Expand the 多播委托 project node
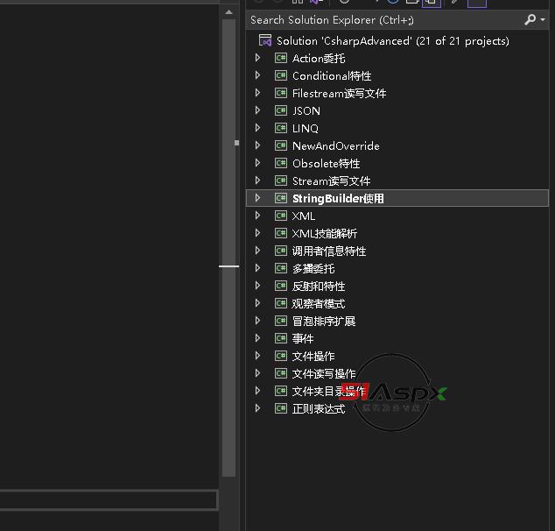555x531 pixels. tap(258, 268)
